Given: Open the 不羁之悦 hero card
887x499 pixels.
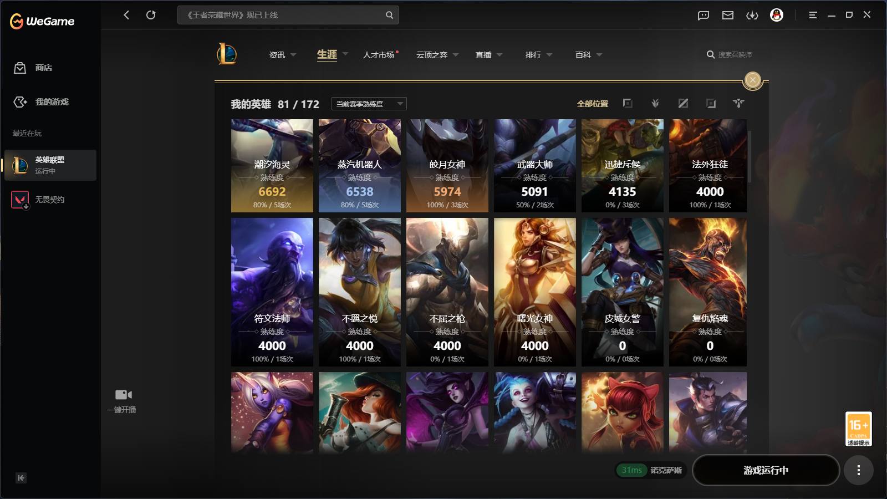Looking at the screenshot, I should click(x=360, y=292).
